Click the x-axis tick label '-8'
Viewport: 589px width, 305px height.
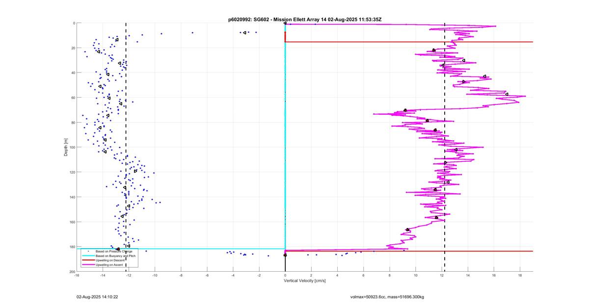point(181,275)
